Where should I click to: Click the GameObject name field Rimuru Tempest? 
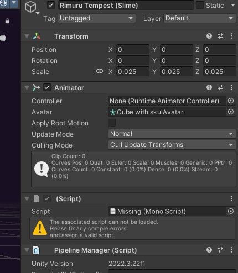(x=126, y=6)
